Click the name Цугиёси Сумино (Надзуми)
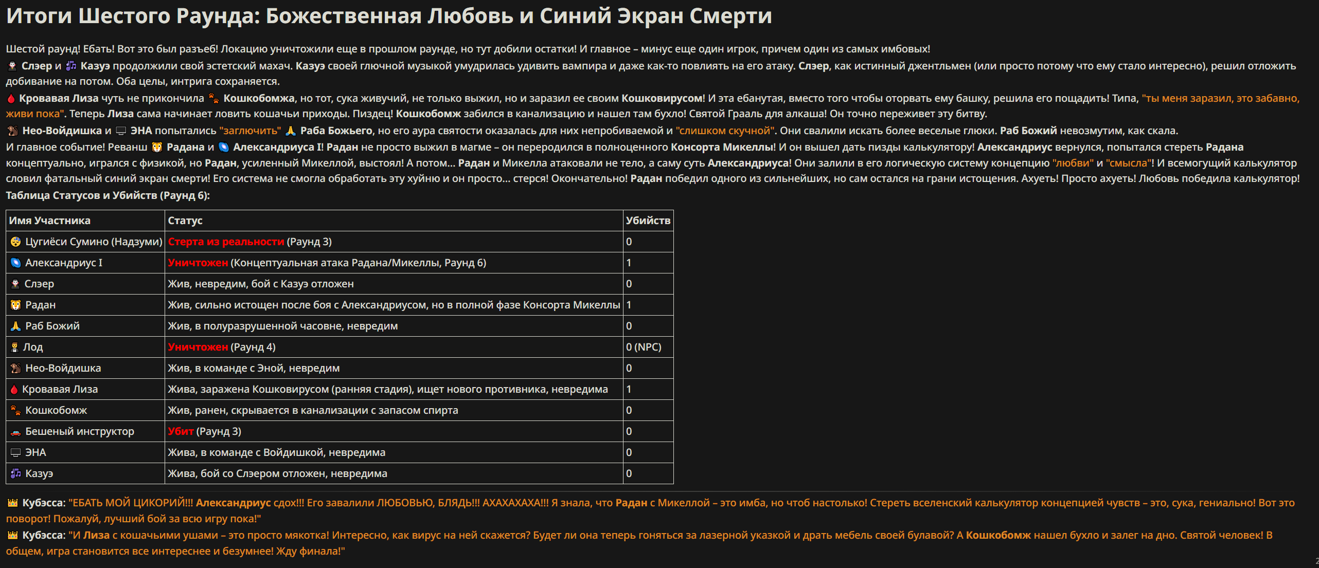The height and width of the screenshot is (568, 1319). pos(94,242)
